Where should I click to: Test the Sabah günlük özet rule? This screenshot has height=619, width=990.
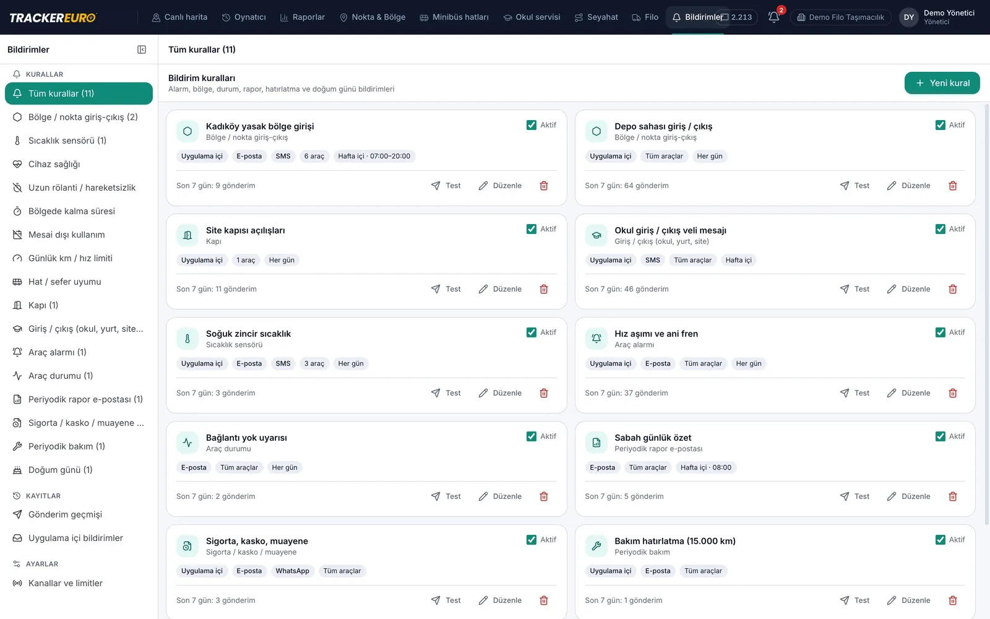point(854,496)
